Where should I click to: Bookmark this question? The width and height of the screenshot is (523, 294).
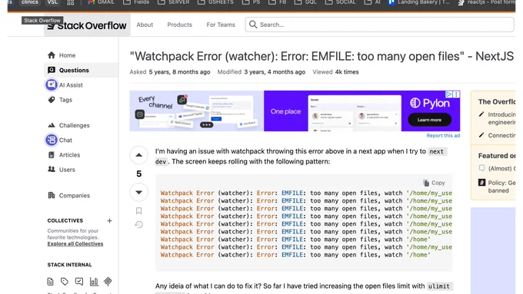[x=138, y=210]
